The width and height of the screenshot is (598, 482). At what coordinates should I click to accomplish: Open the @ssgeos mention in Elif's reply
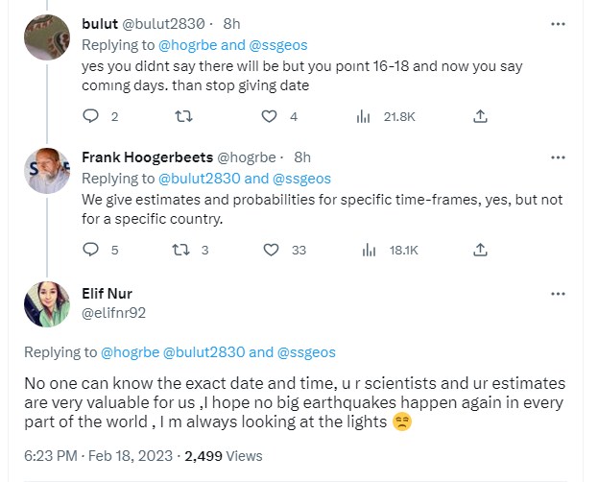tap(305, 351)
